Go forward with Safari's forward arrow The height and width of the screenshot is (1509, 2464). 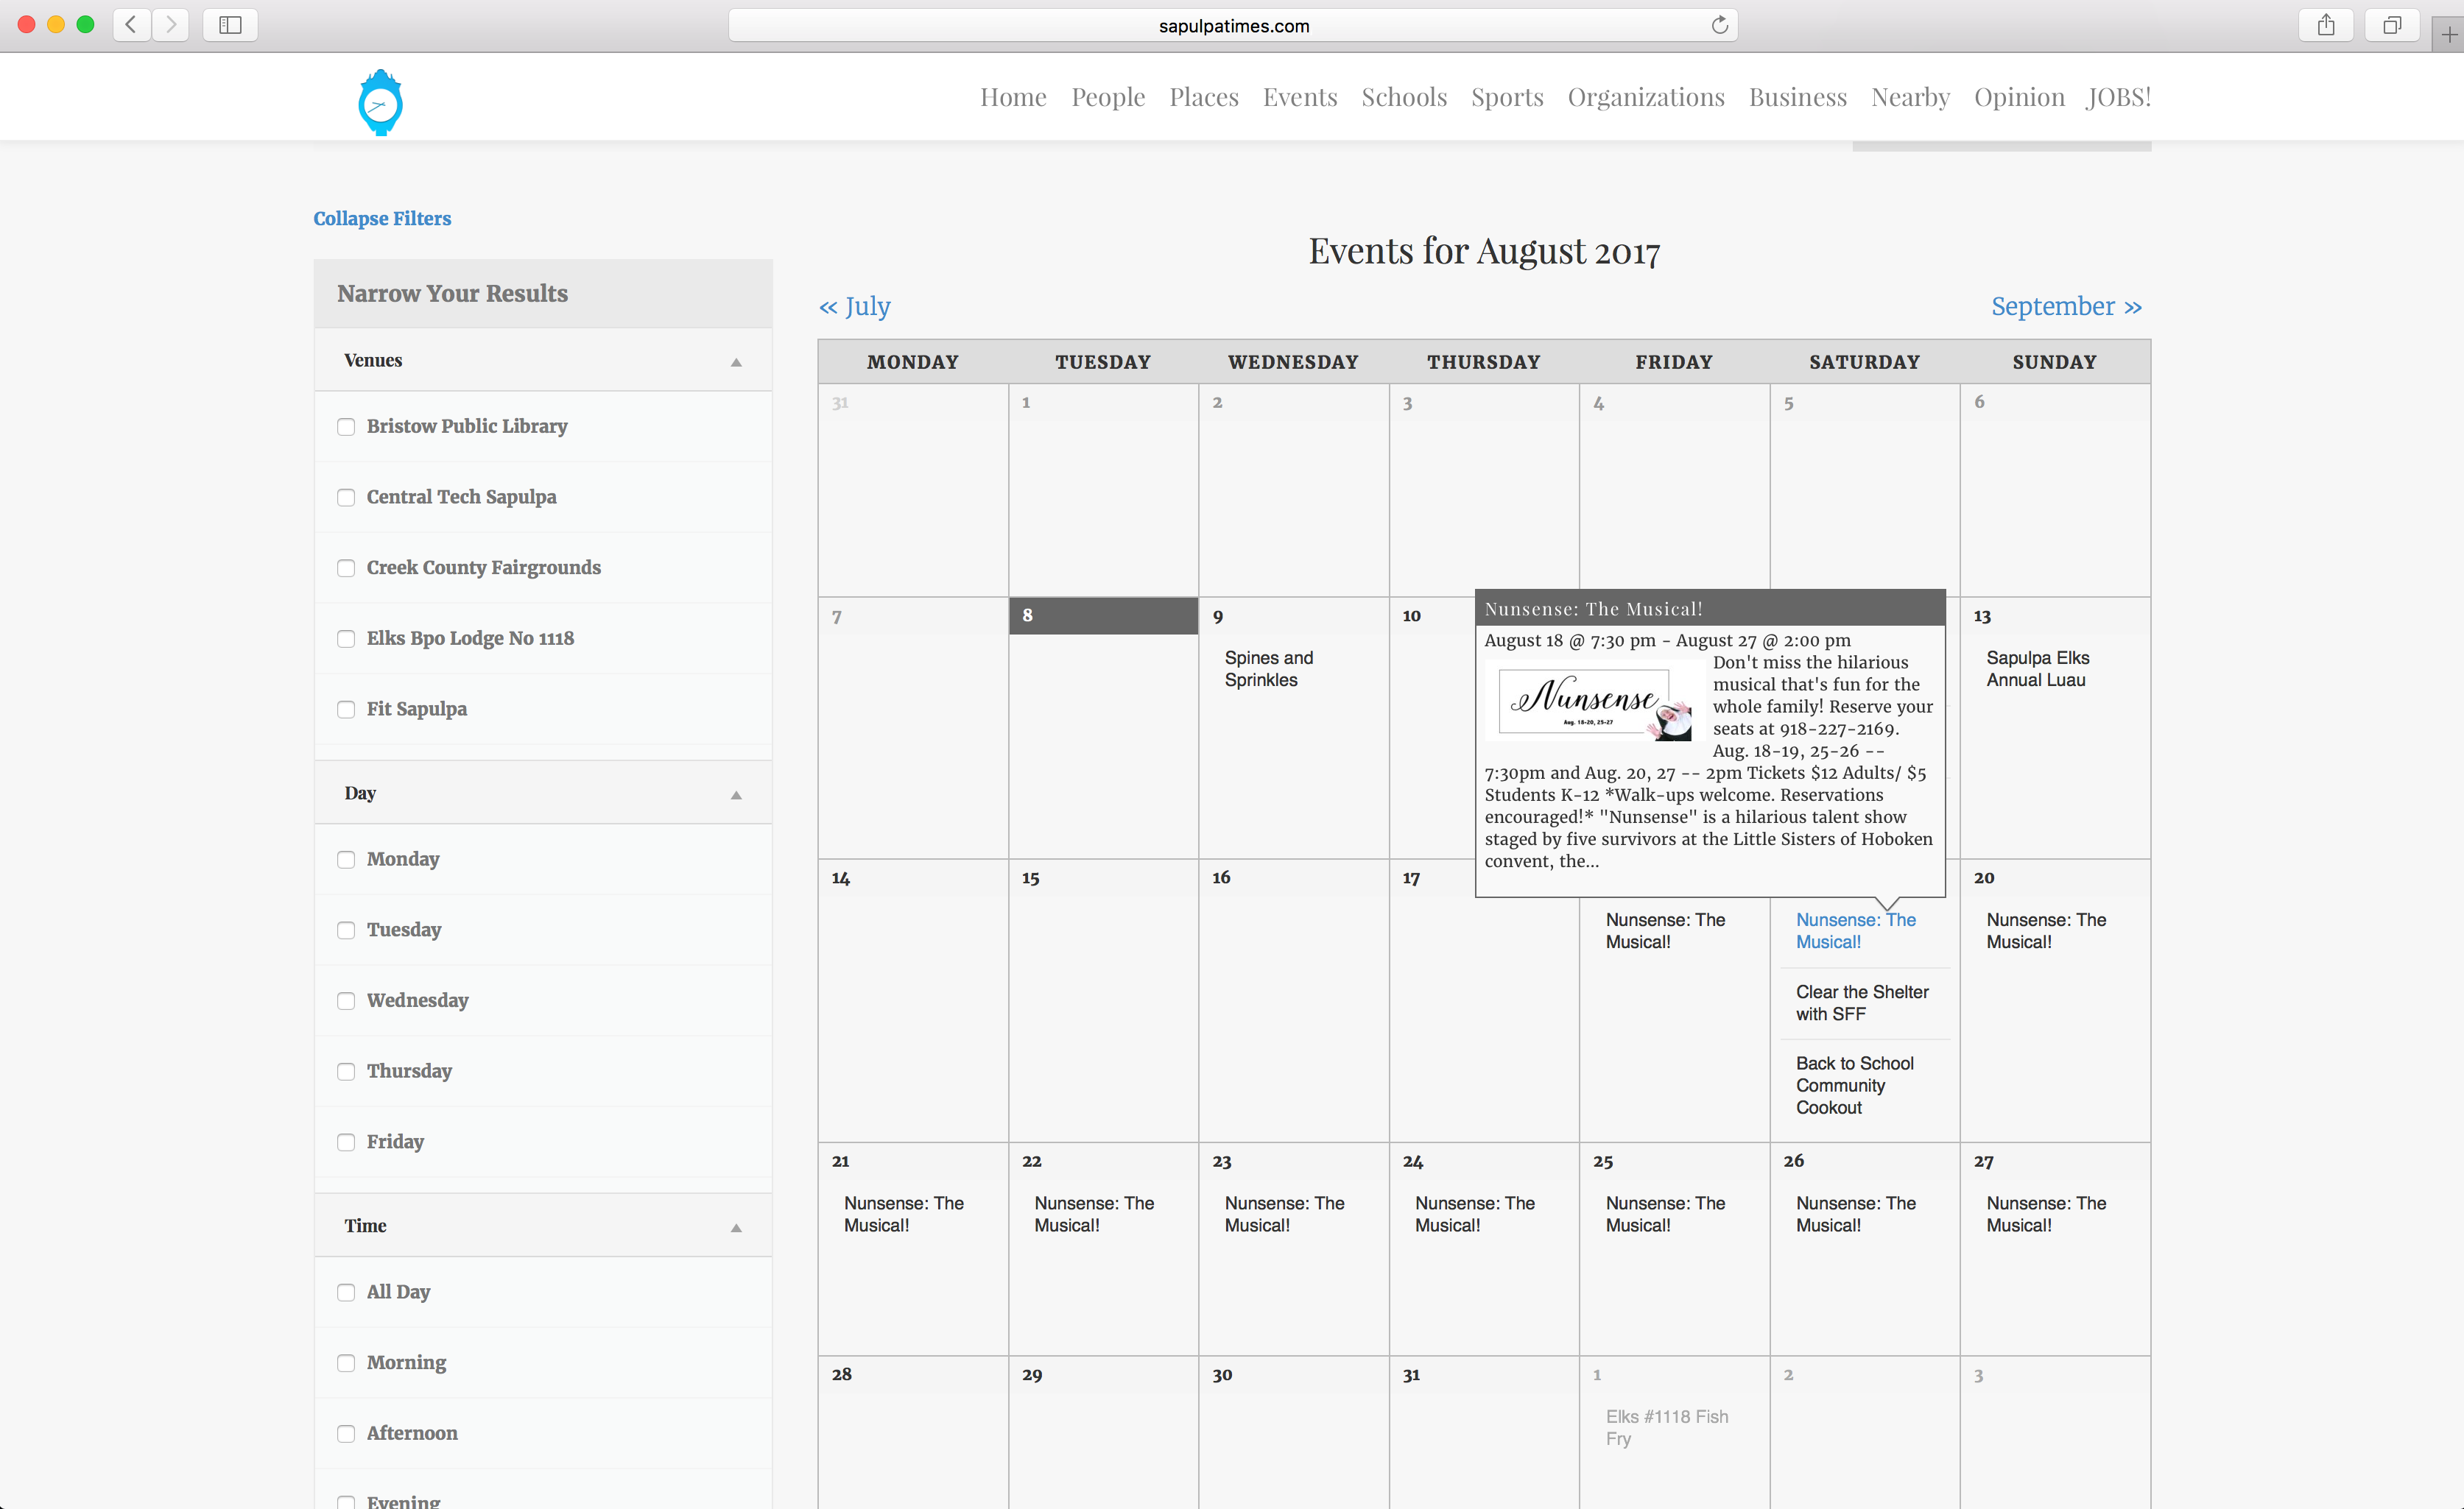[171, 25]
